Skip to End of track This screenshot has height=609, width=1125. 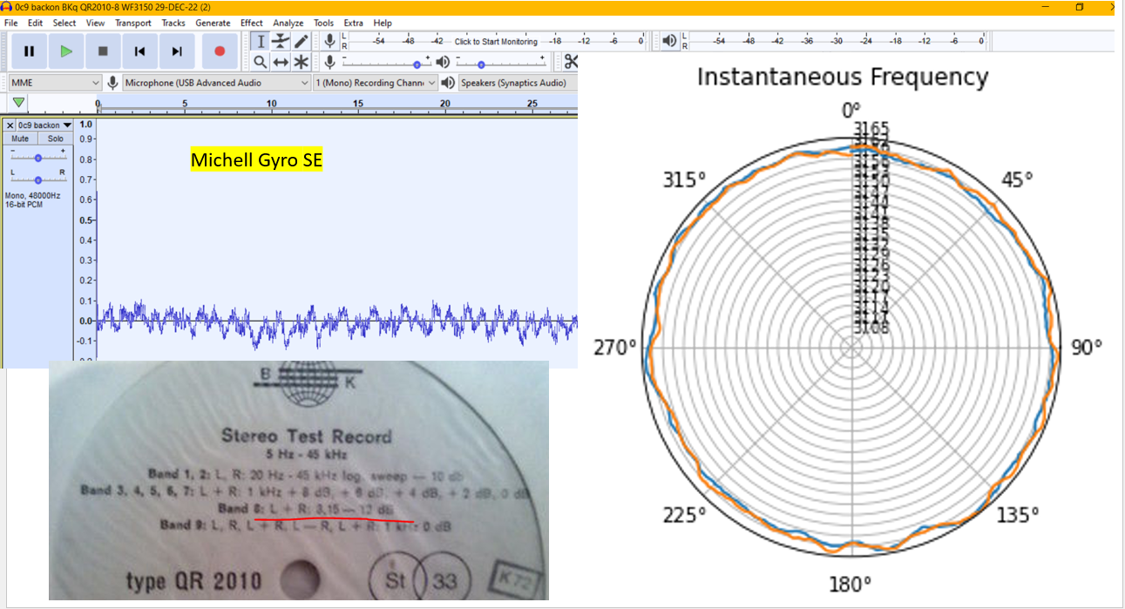coord(177,51)
